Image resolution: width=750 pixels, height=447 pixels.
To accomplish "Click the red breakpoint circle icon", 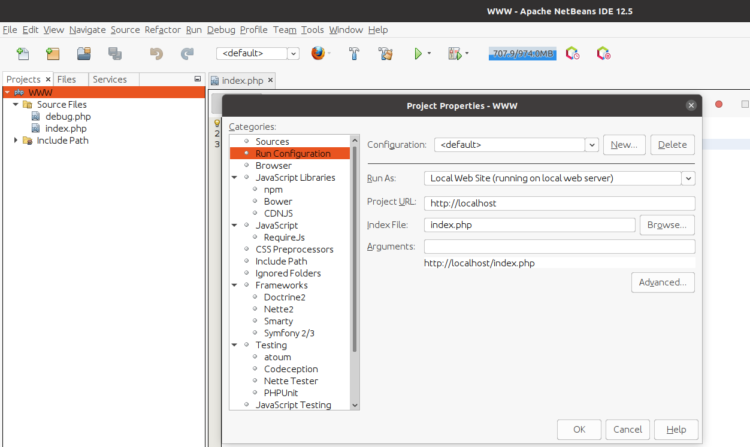I will pos(719,104).
